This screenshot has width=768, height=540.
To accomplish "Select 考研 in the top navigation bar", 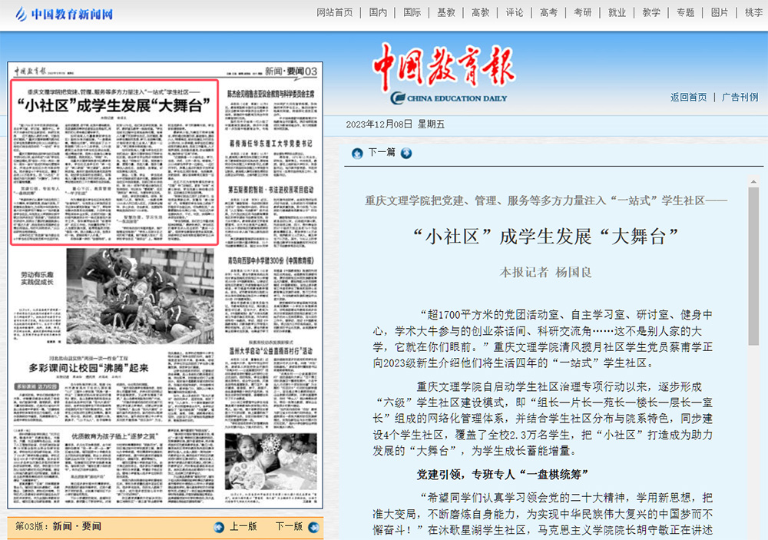I will coord(583,12).
